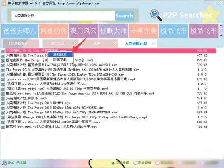Click file icon of the 955 MB result

[3, 51]
